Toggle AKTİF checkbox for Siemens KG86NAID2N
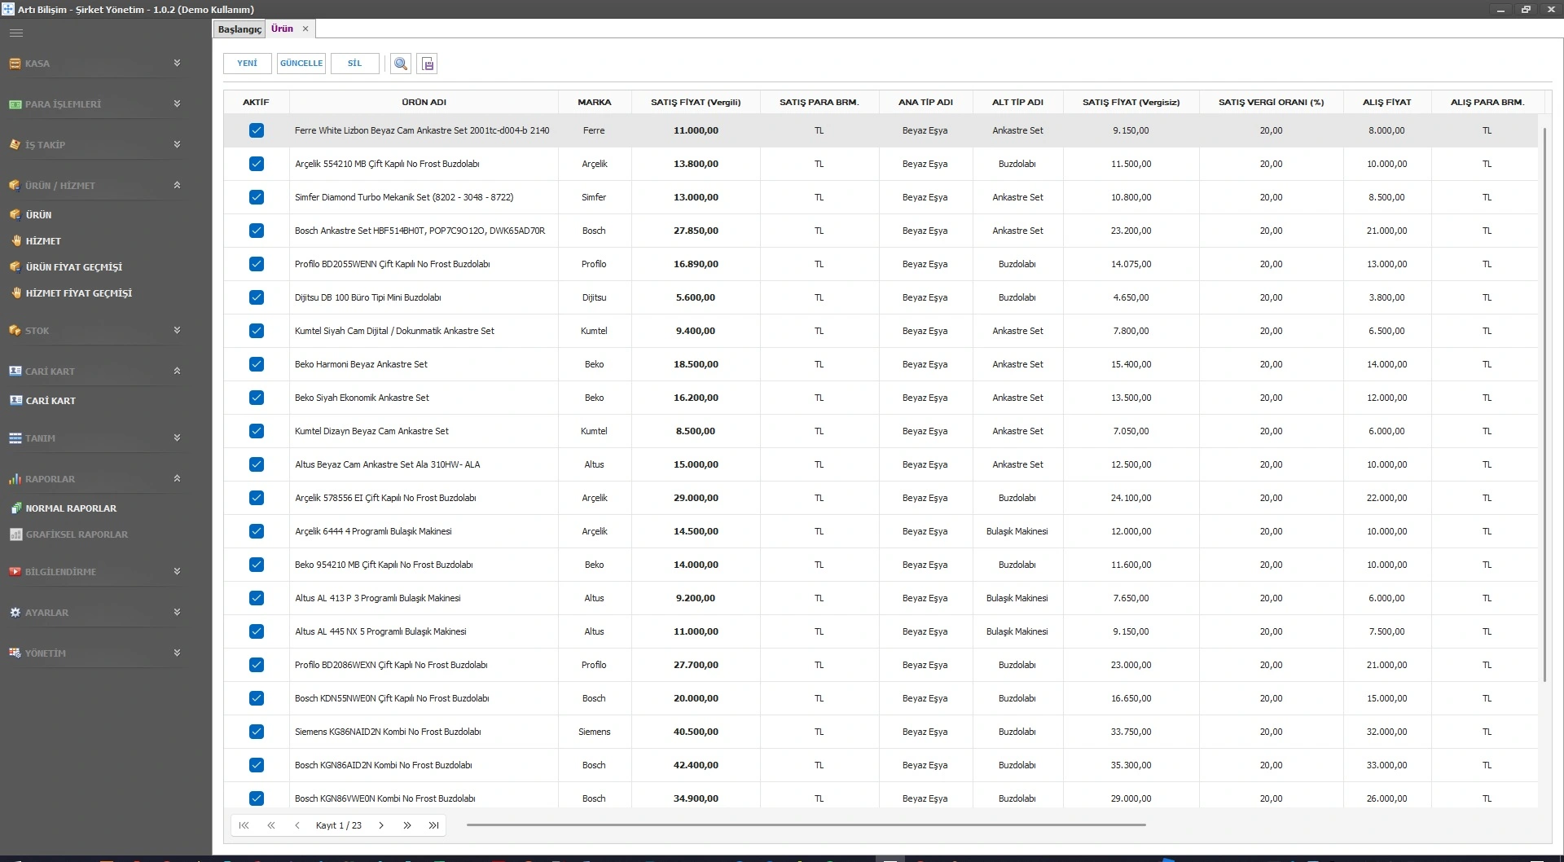This screenshot has width=1564, height=862. (x=257, y=732)
